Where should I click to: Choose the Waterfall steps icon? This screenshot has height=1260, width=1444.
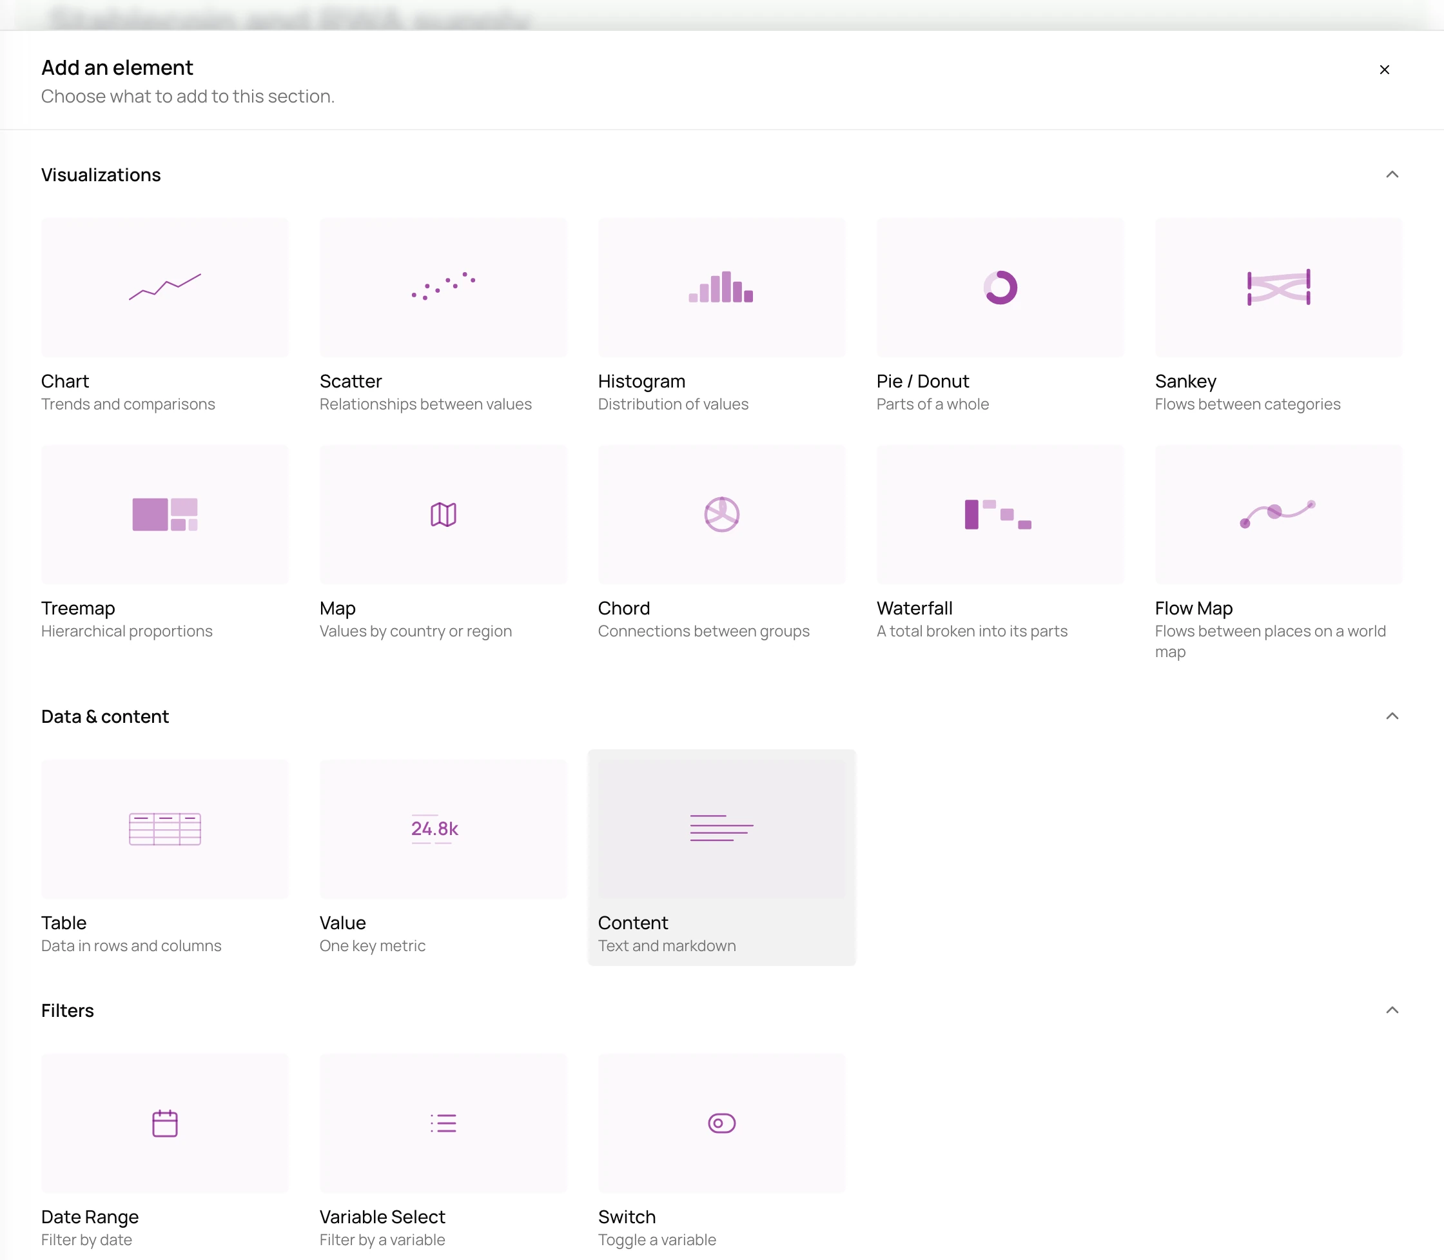click(999, 514)
